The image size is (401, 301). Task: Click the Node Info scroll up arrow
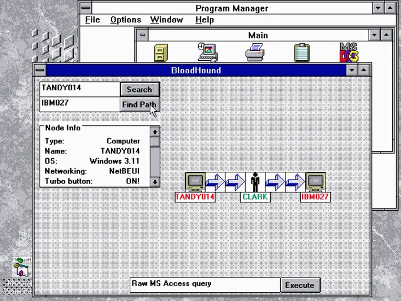(155, 132)
